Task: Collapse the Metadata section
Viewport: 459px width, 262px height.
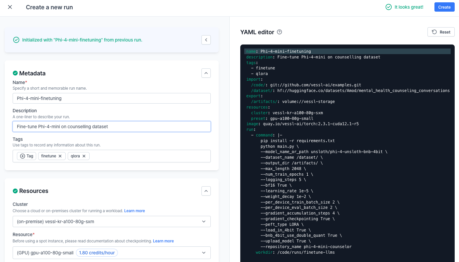Action: [206, 73]
